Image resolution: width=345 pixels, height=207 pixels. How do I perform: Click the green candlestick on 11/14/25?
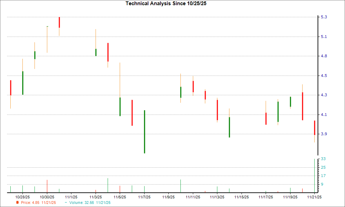[229, 128]
